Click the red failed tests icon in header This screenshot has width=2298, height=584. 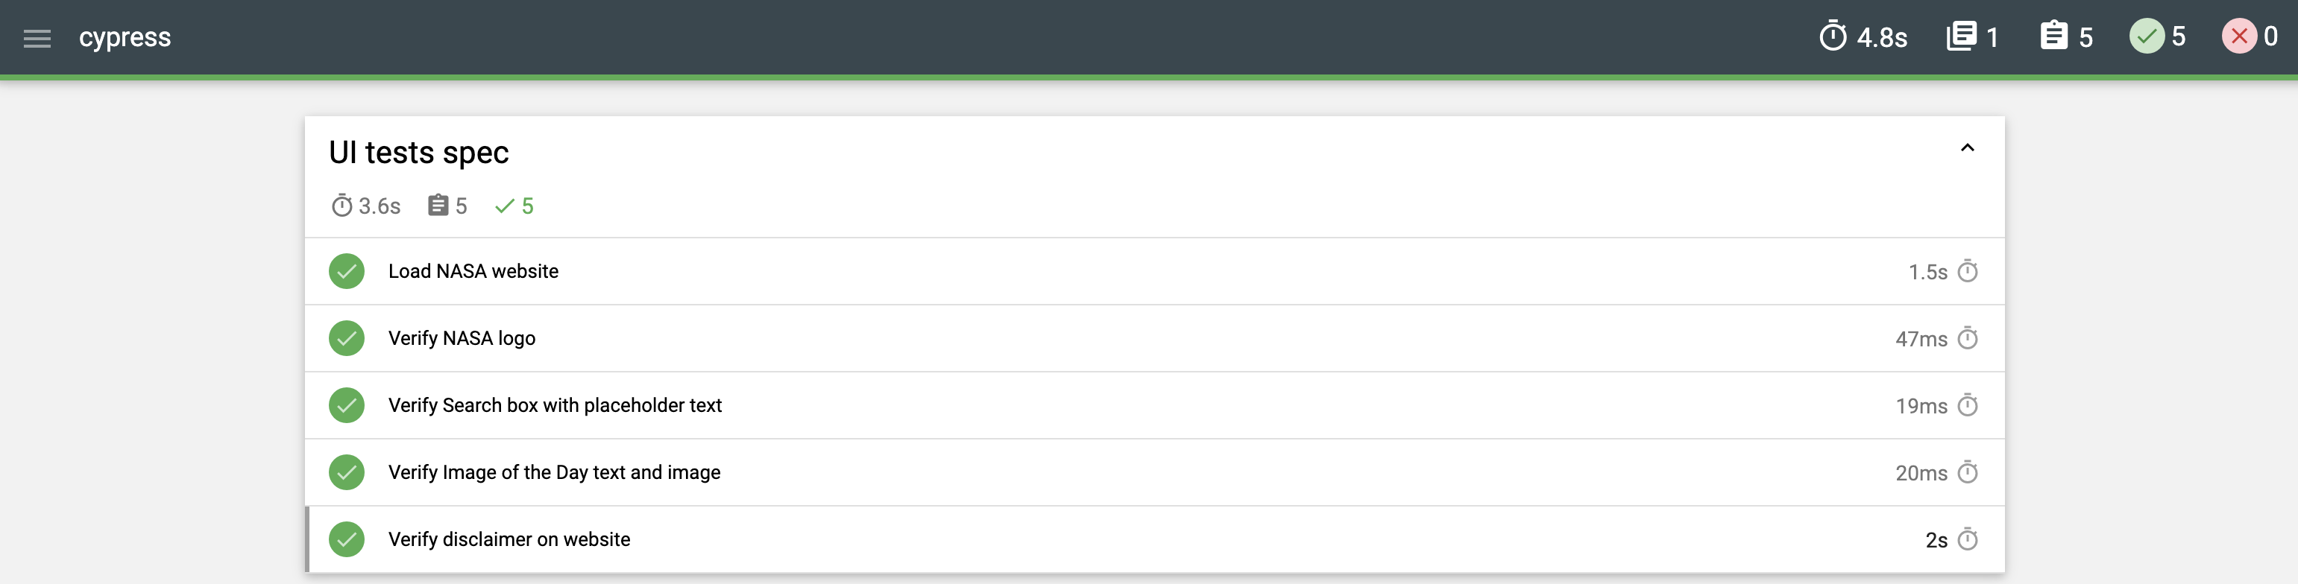click(2238, 36)
